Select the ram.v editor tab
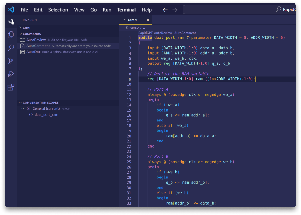The width and height of the screenshot is (301, 215). click(x=135, y=20)
